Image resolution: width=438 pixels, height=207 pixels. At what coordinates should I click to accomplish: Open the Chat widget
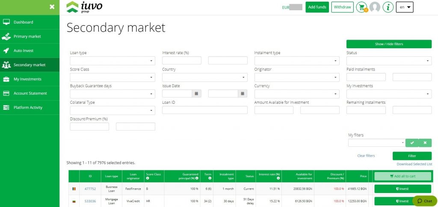[425, 201]
